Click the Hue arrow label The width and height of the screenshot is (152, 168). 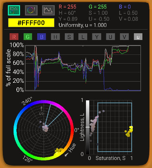click(x=71, y=150)
